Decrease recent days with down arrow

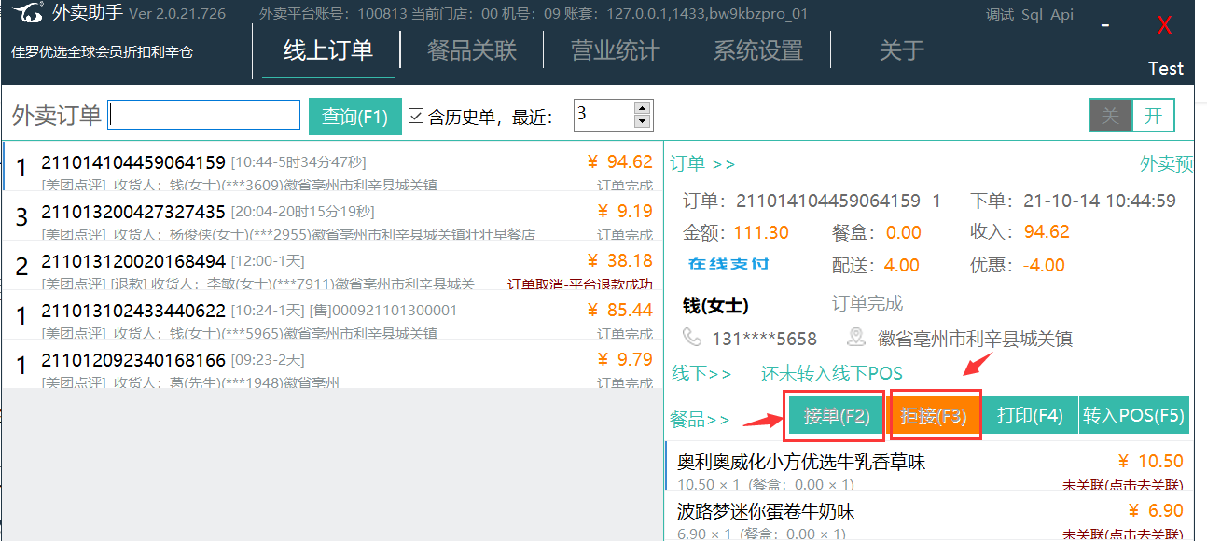pyautogui.click(x=642, y=122)
